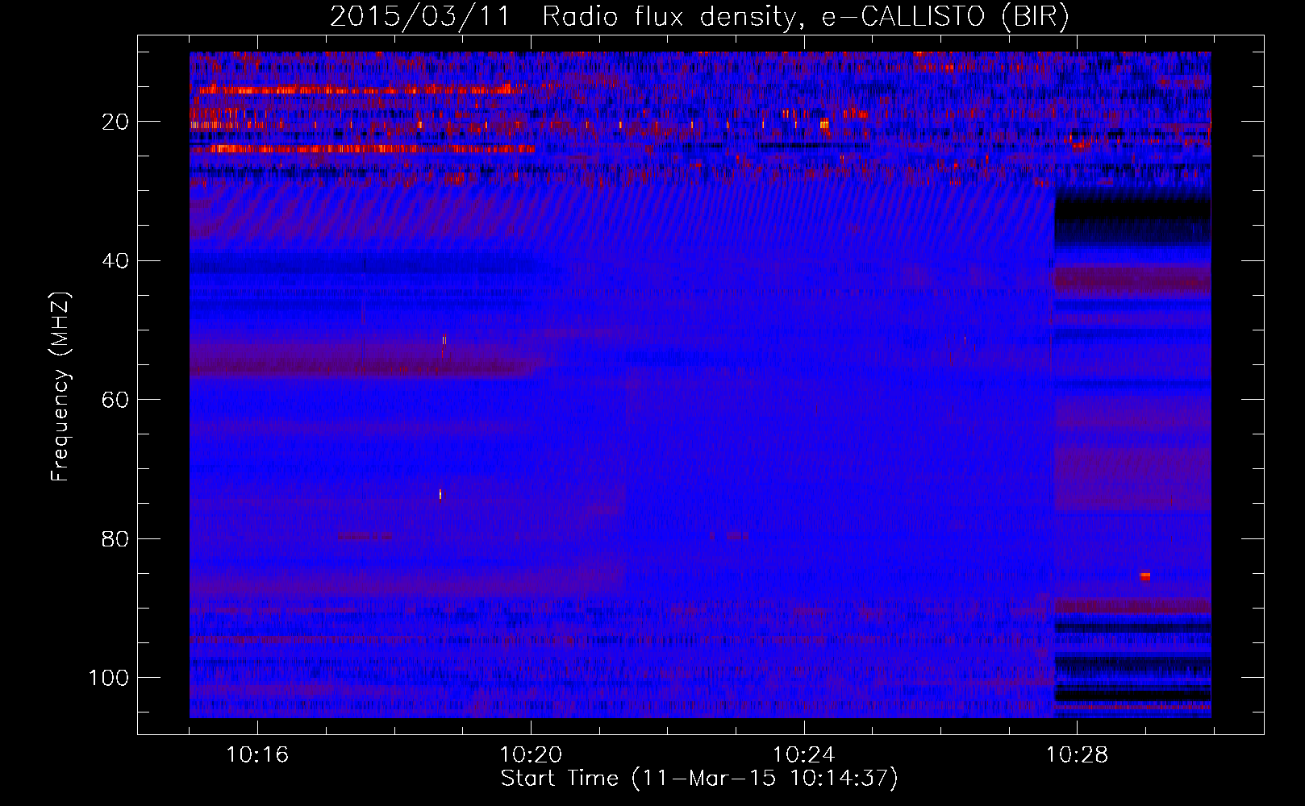This screenshot has height=806, width=1305.
Task: Click the 60 MHz frequency tick label
Action: point(115,401)
